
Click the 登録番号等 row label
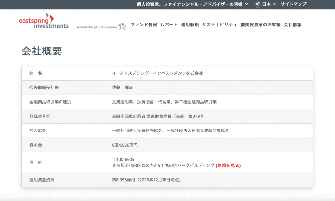tap(40, 116)
